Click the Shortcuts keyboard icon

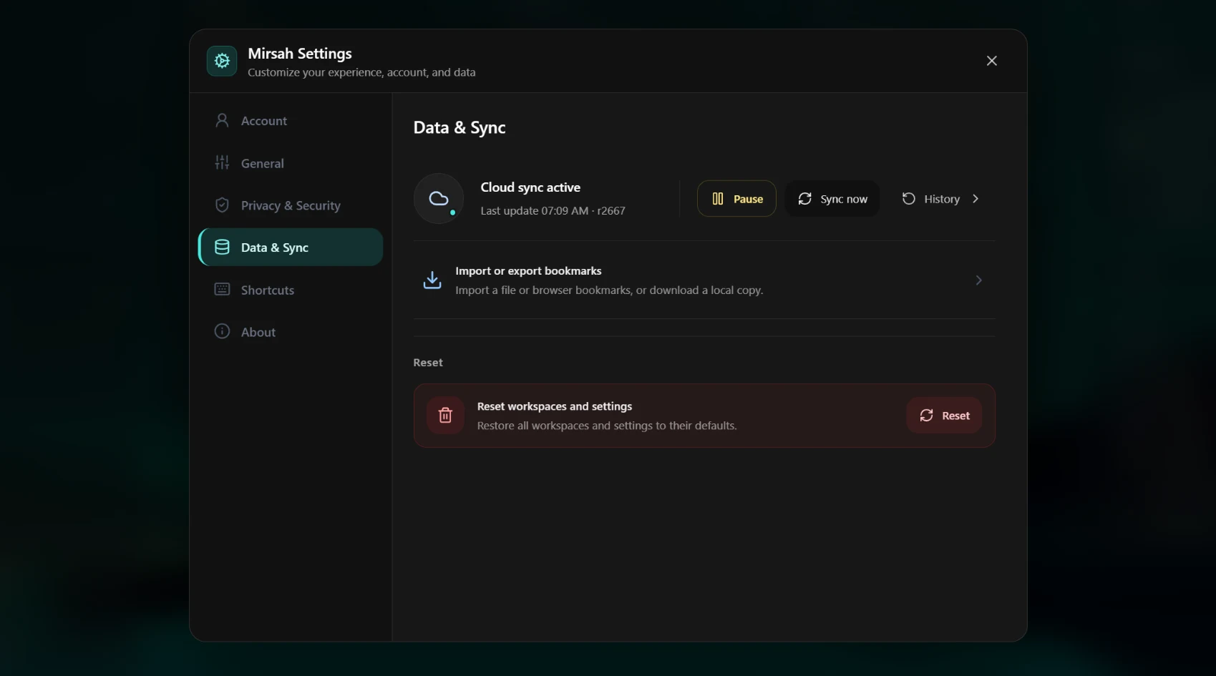(x=222, y=289)
